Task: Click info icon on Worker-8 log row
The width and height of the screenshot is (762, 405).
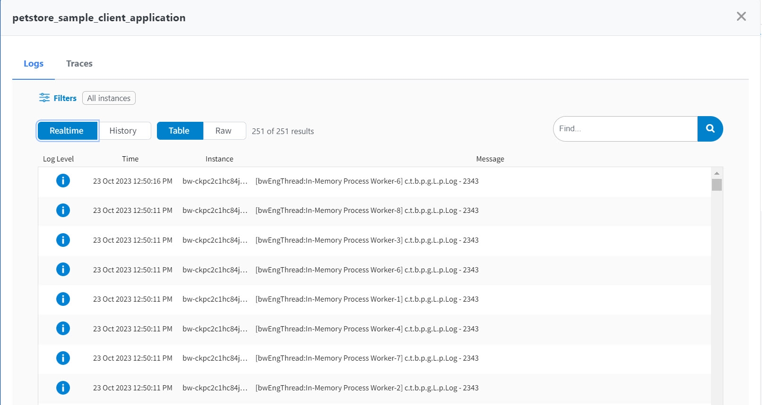Action: 63,210
